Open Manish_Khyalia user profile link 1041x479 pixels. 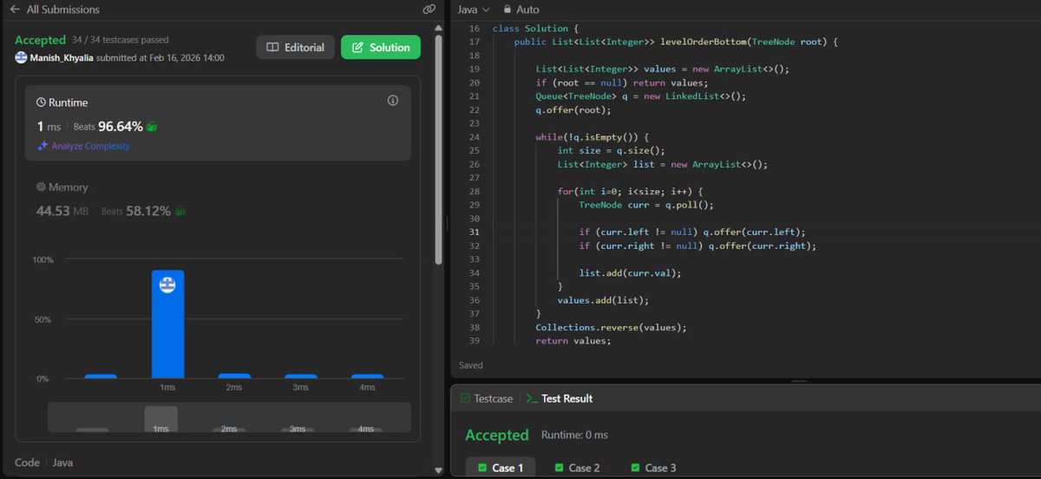62,58
